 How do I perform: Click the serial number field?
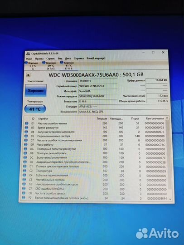pyautogui.click(x=98, y=86)
